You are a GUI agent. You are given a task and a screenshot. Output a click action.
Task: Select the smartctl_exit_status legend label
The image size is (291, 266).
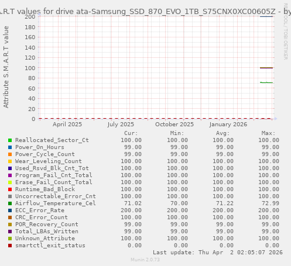point(50,246)
